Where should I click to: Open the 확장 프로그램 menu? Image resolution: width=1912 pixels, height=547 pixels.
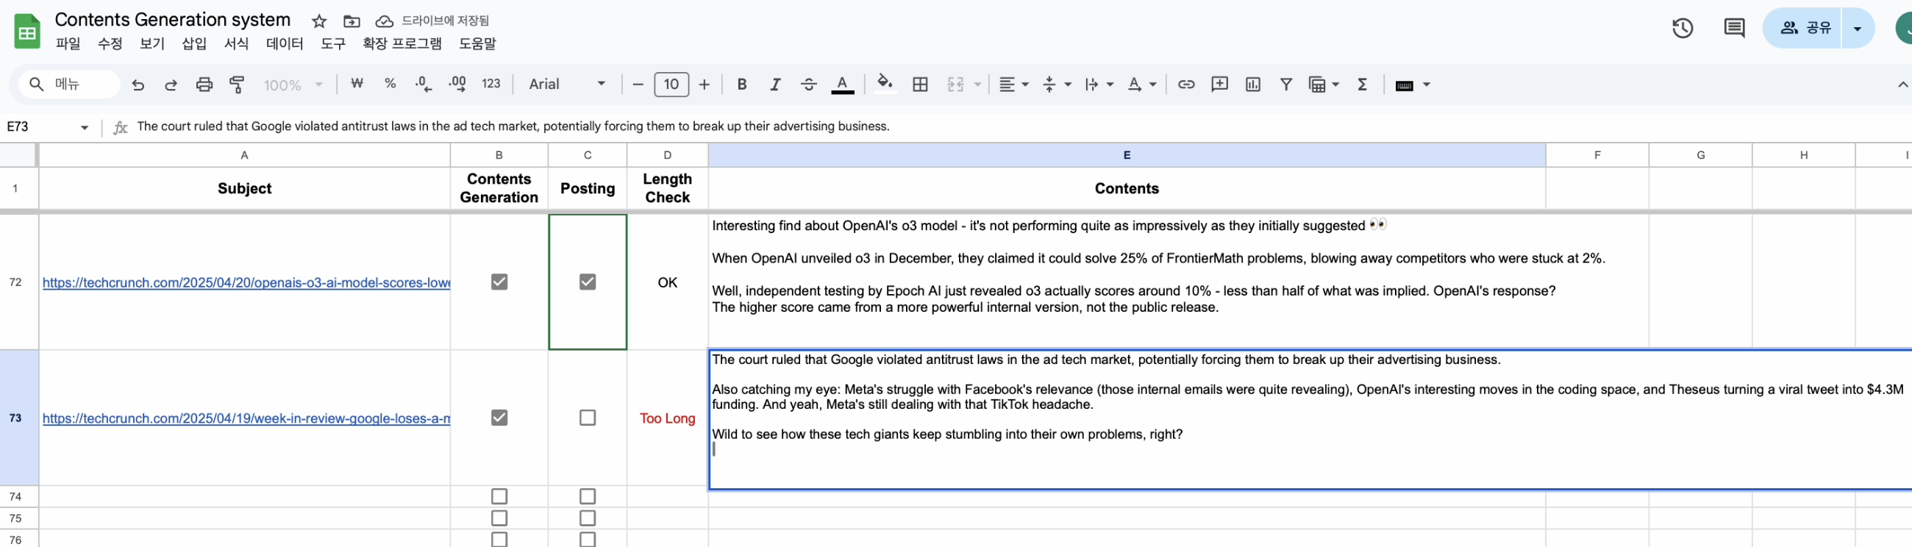[x=402, y=44]
